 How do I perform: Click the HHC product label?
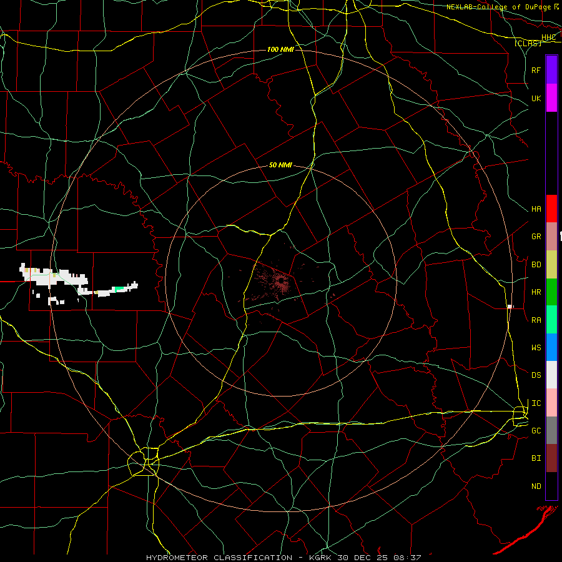(x=548, y=37)
